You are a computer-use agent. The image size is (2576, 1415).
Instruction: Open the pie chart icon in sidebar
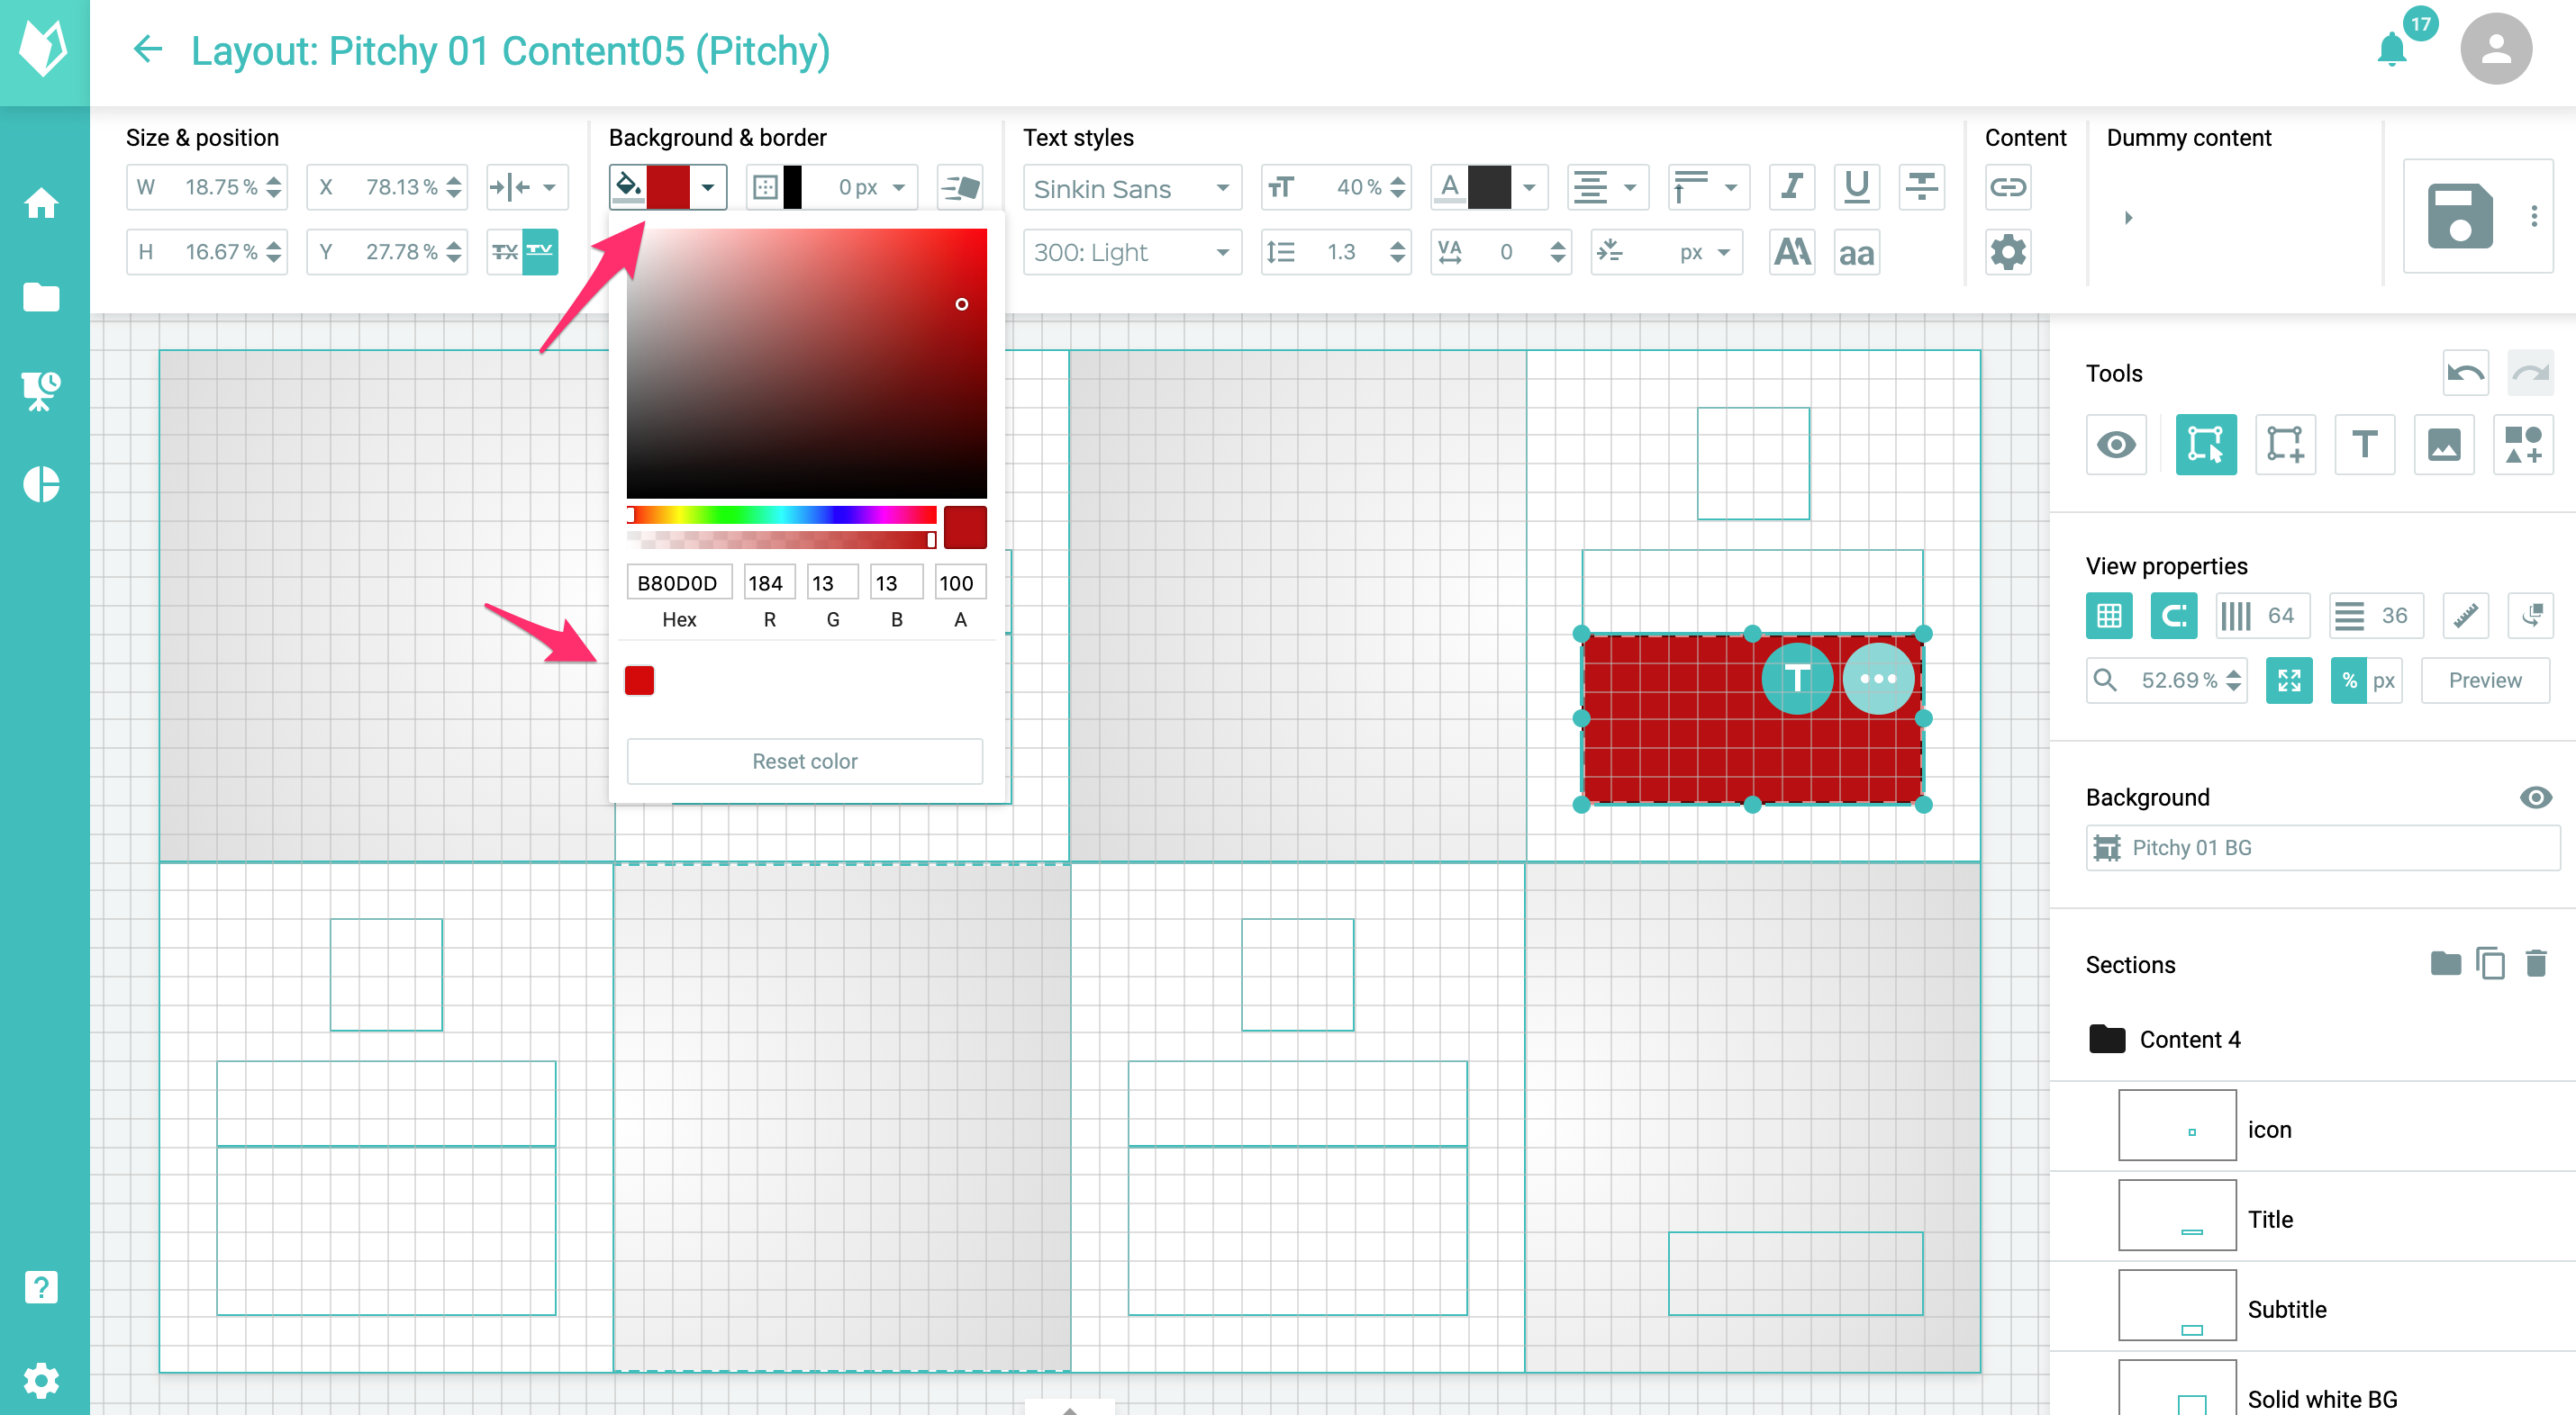click(x=41, y=484)
